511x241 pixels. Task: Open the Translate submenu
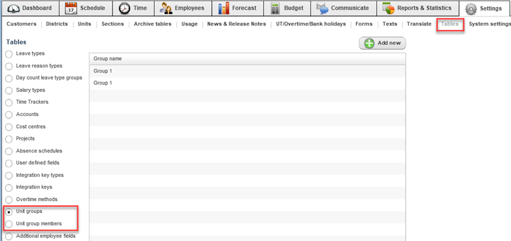[419, 24]
